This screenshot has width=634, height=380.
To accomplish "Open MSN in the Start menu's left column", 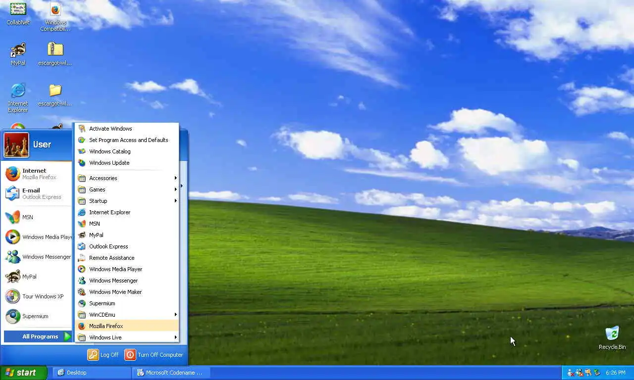I will 37,217.
